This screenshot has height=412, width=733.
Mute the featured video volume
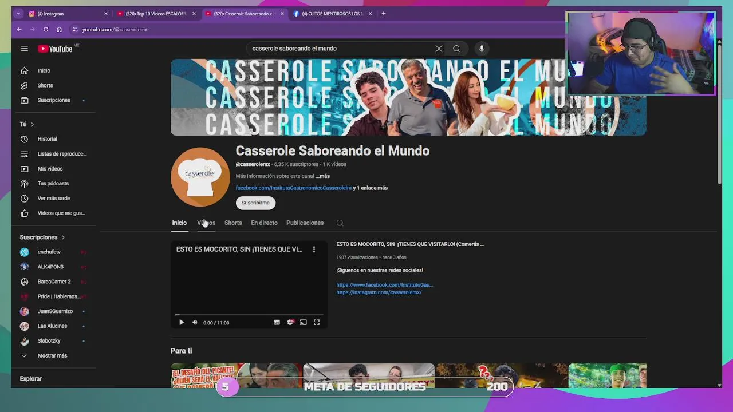195,323
